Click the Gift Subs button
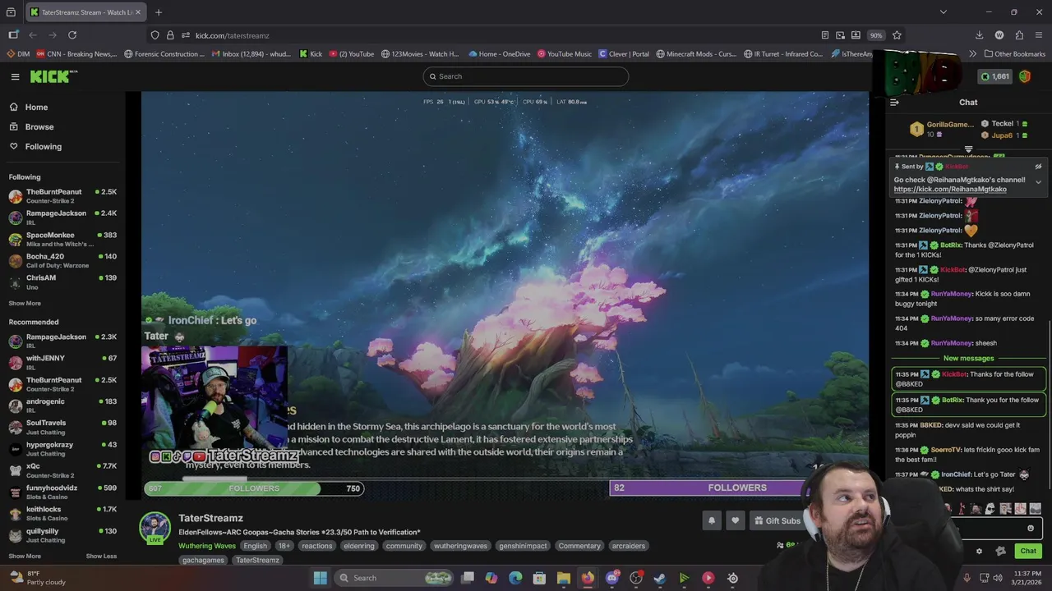 coord(776,520)
